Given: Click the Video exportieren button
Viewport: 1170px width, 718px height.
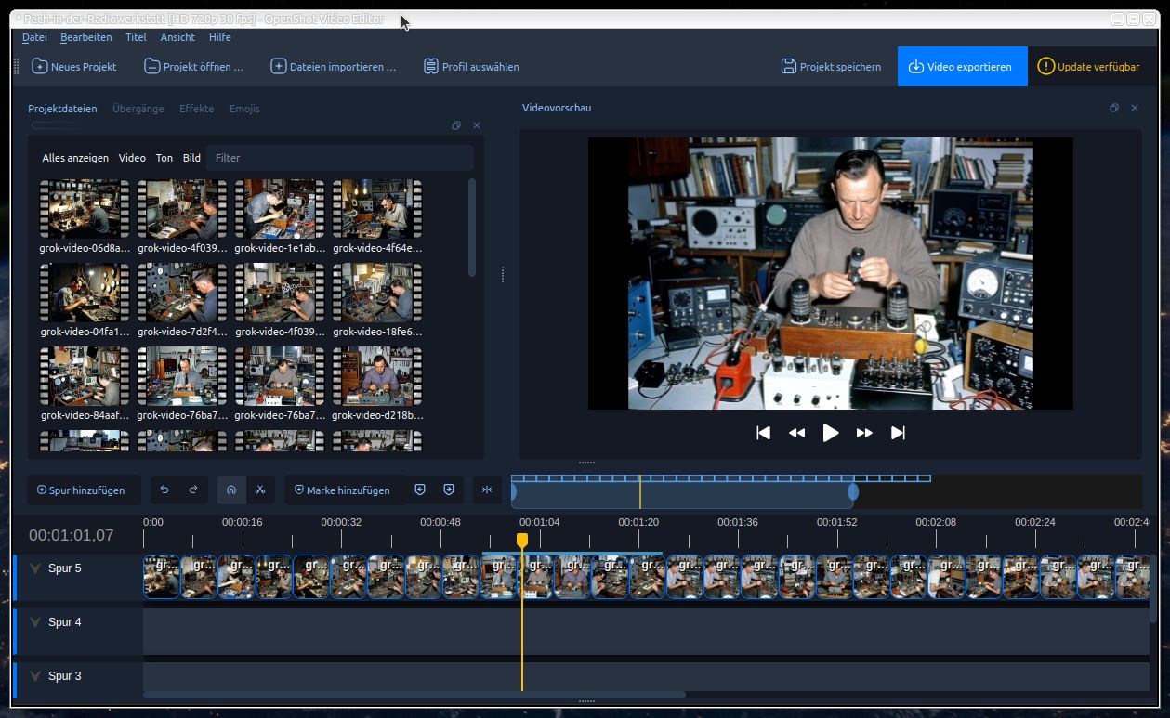Looking at the screenshot, I should [962, 67].
